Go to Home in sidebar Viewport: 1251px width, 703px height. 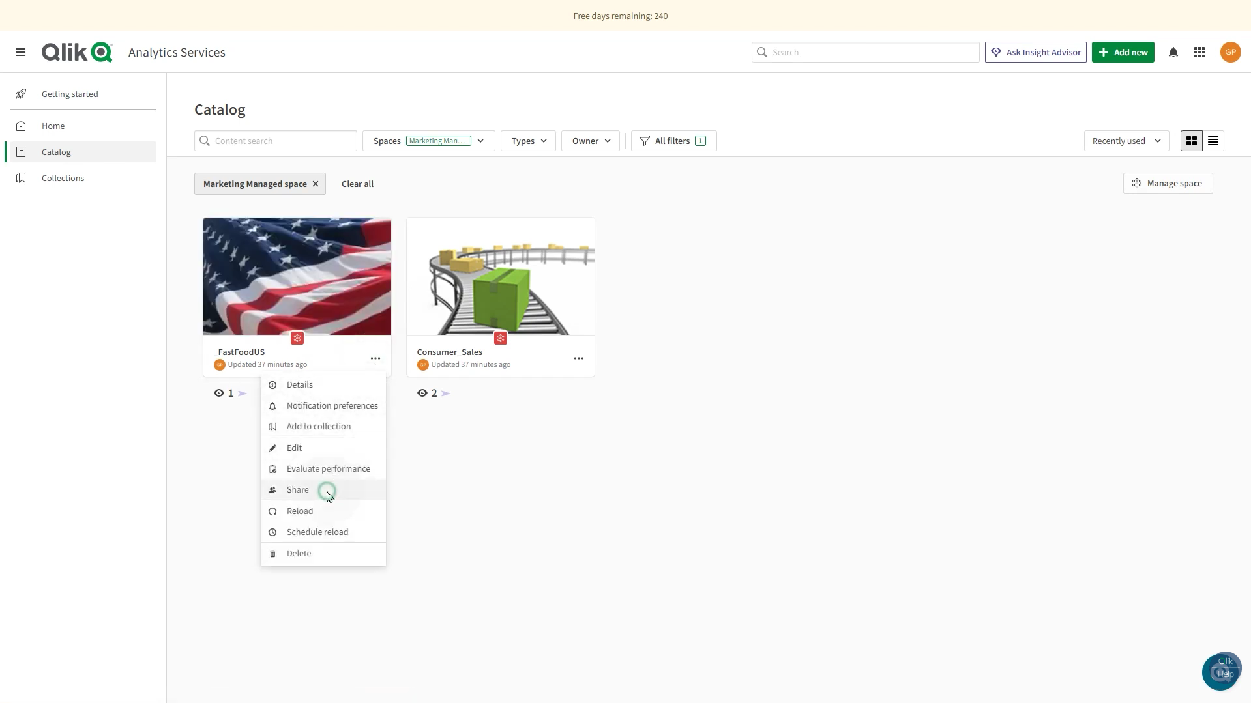pos(83,126)
